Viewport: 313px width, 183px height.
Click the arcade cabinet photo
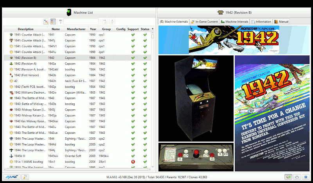[x=196, y=98]
